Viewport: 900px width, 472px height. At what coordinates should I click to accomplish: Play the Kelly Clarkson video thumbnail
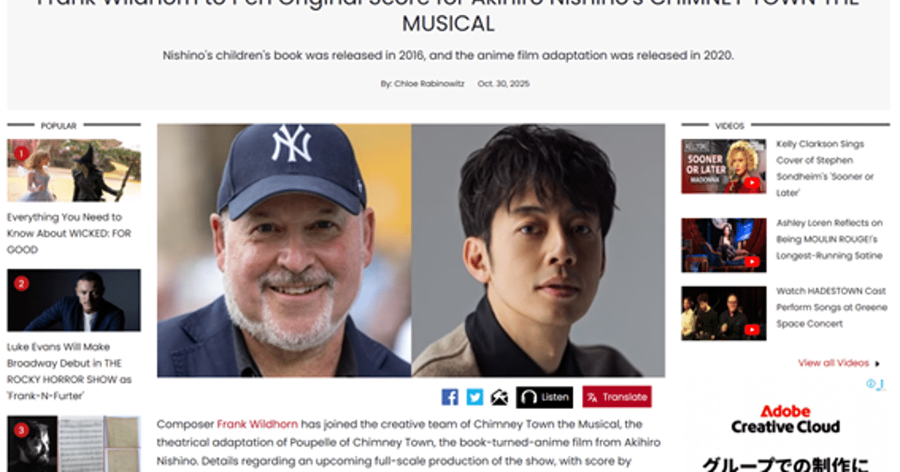click(723, 166)
